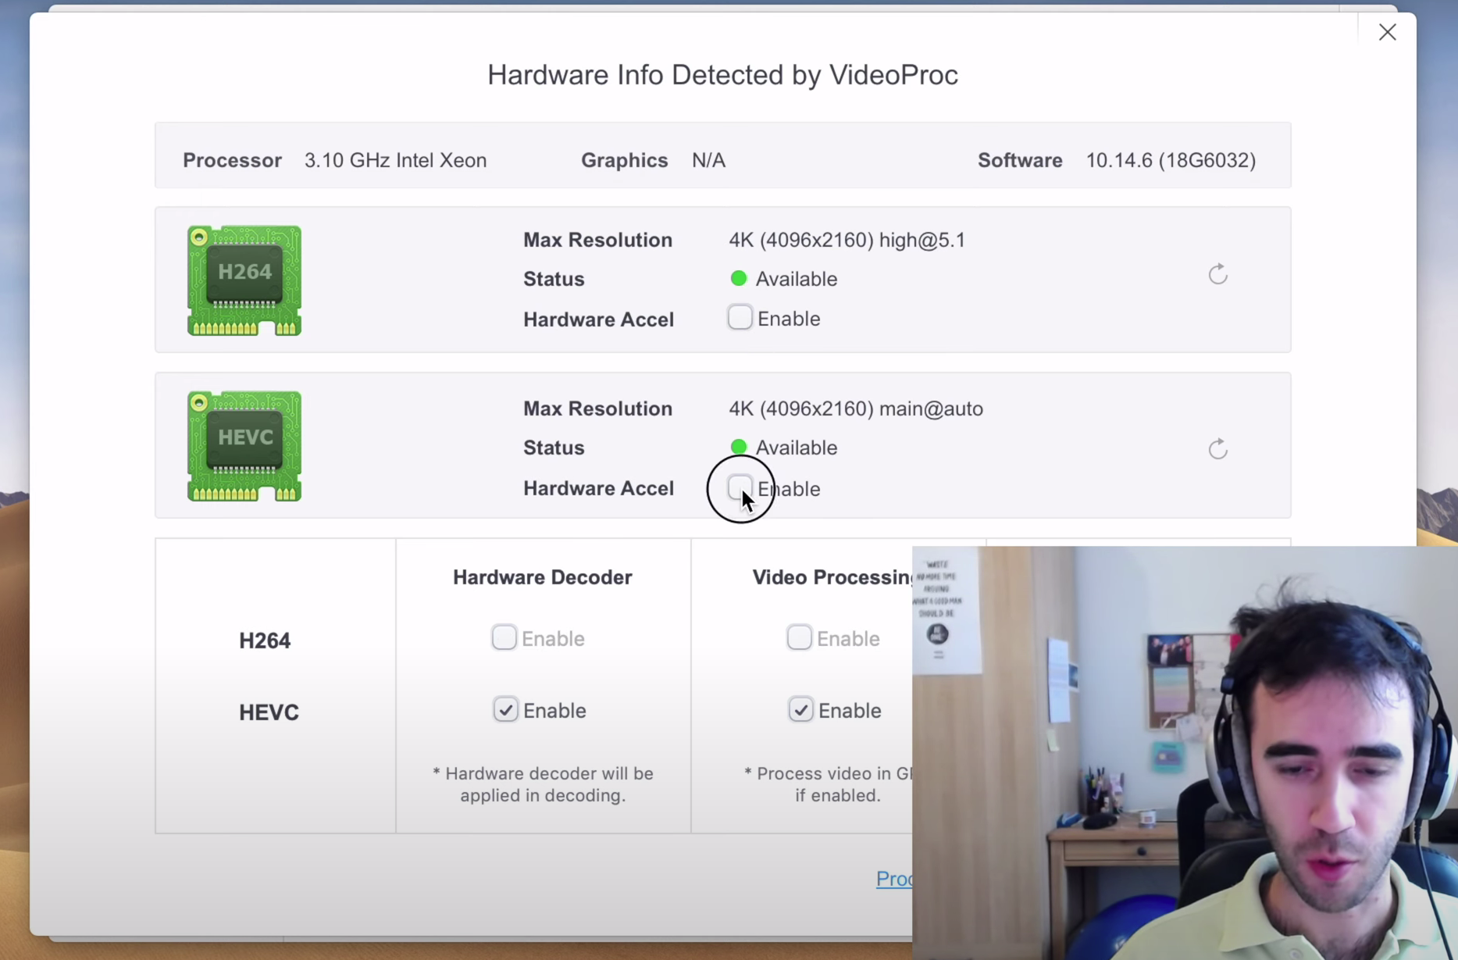Uncheck Video Processing for HEVC
This screenshot has width=1458, height=960.
(800, 709)
